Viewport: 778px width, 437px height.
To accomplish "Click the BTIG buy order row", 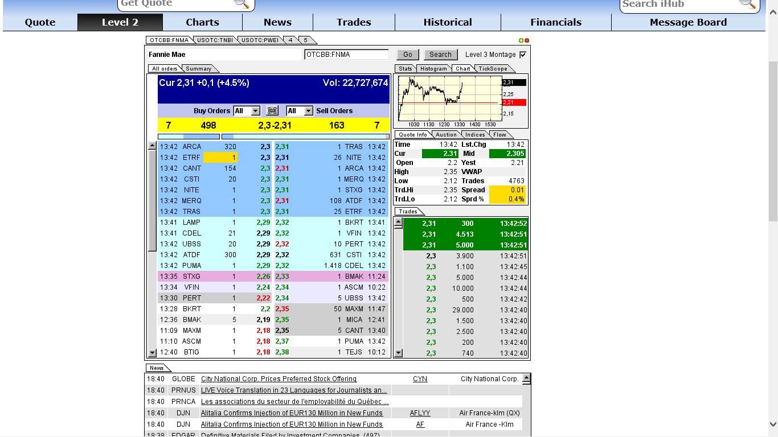I will [215, 352].
